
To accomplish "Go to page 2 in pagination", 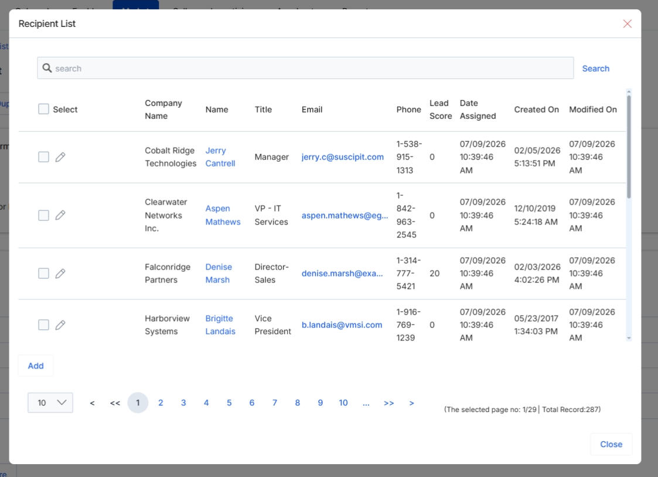I will coord(161,403).
